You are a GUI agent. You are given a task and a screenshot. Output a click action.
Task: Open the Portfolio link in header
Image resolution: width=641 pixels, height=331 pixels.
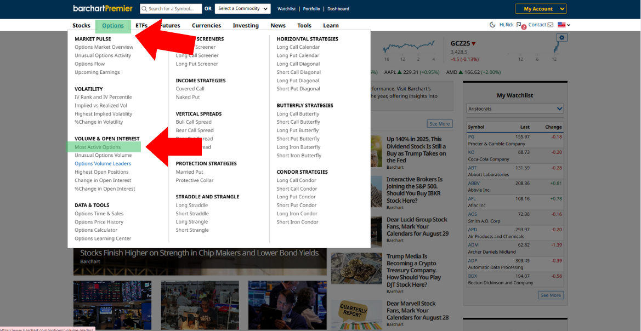(311, 9)
